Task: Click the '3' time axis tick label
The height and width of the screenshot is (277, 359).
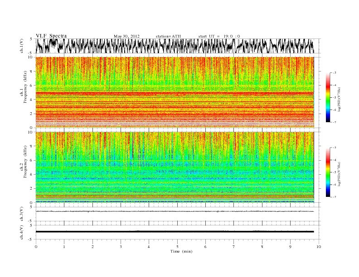Action: [121, 247]
